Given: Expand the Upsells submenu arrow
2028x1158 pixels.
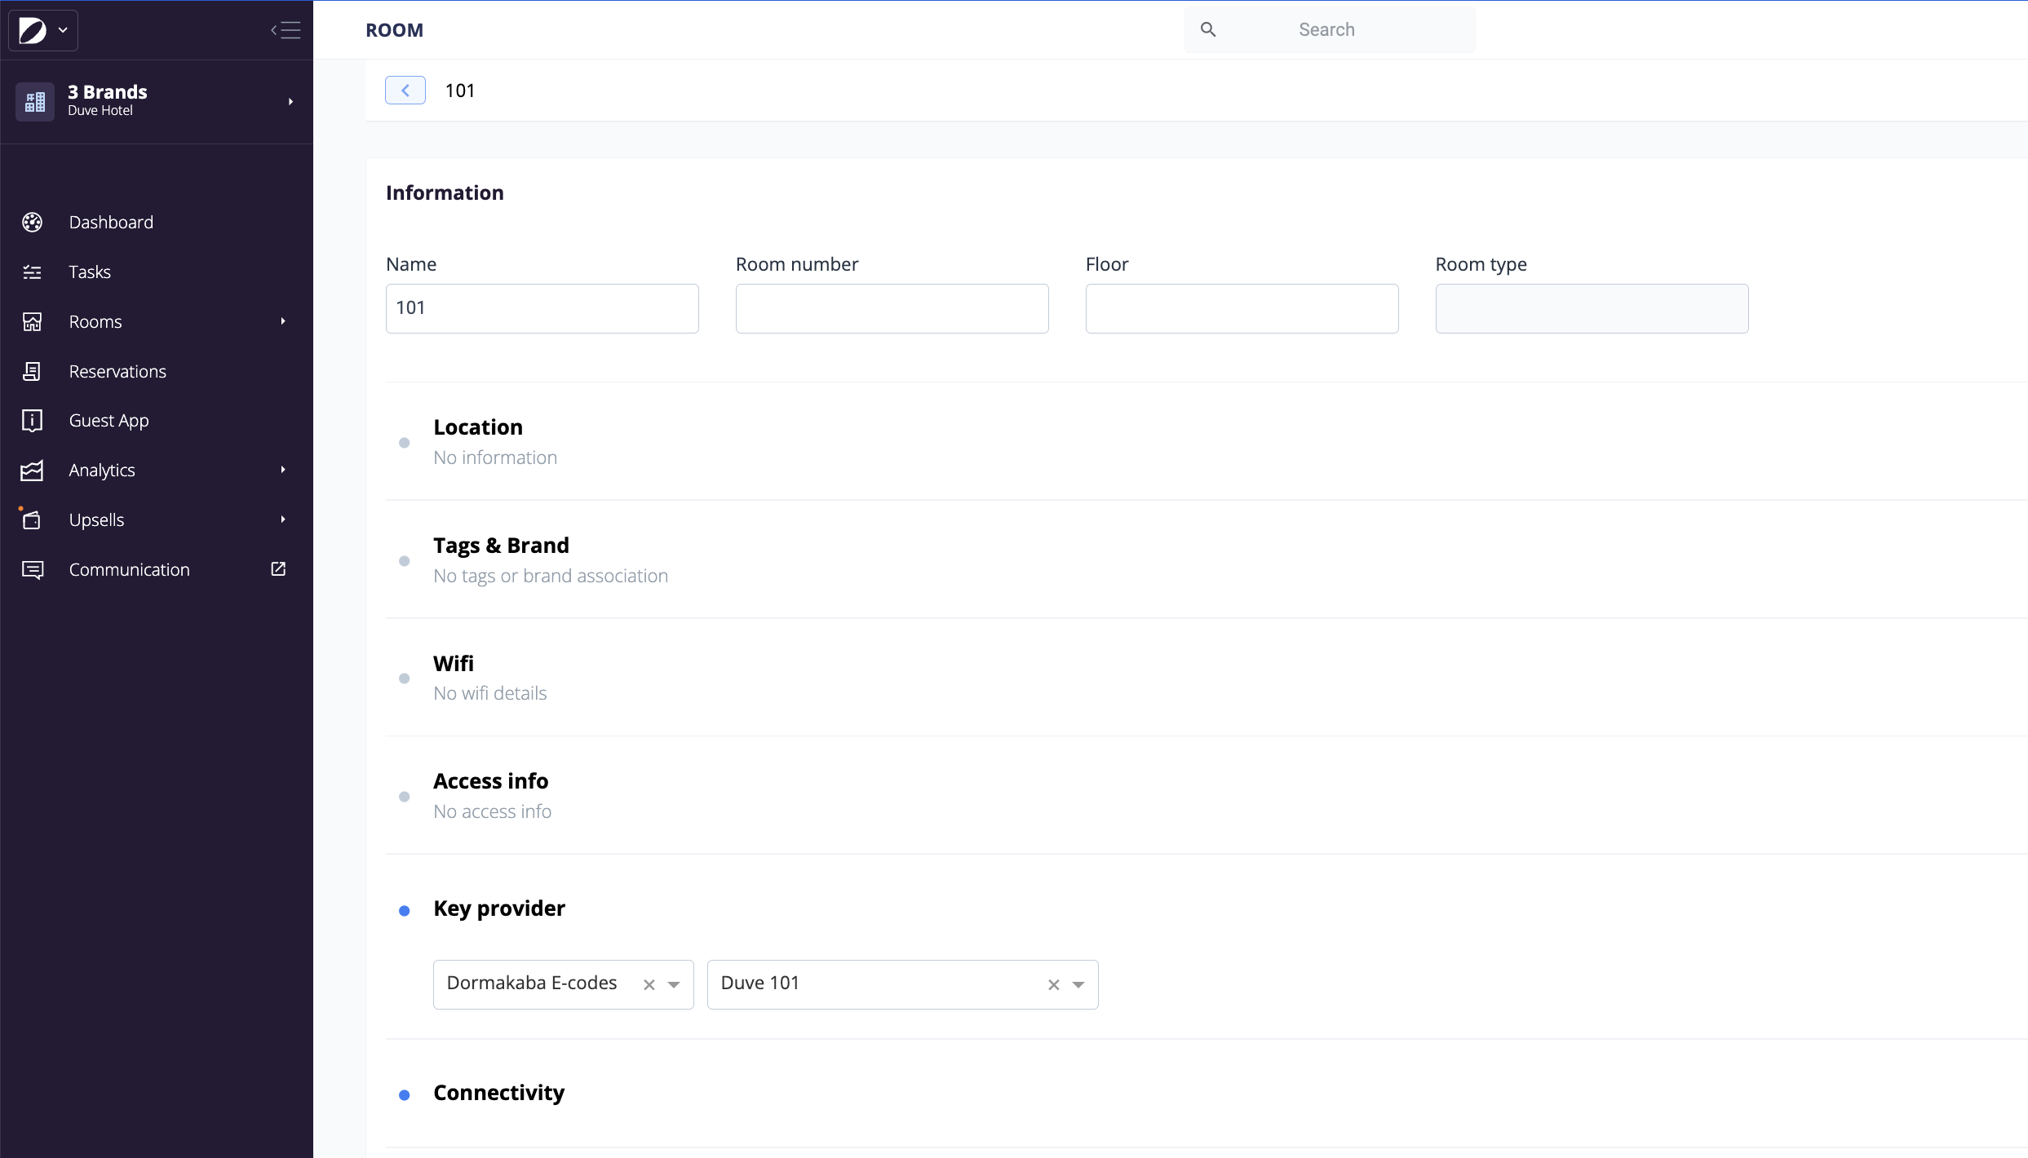Looking at the screenshot, I should pyautogui.click(x=283, y=519).
